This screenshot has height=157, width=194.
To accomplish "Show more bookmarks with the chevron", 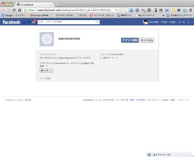I will pos(163,15).
